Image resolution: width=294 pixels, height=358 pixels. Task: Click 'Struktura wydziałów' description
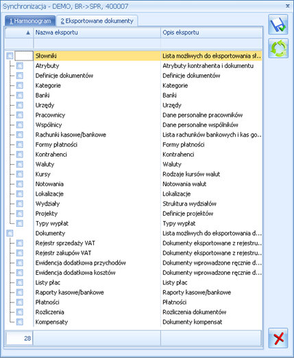pyautogui.click(x=189, y=203)
